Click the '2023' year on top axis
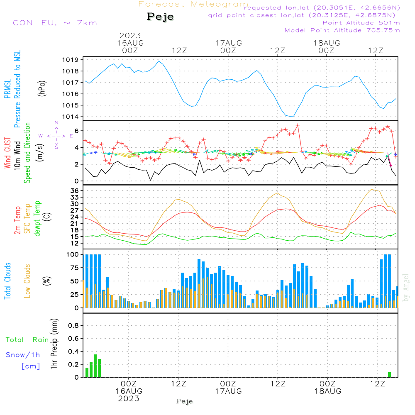415x415 pixels. 130,35
